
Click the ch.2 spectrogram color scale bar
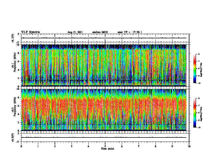[x=194, y=113]
